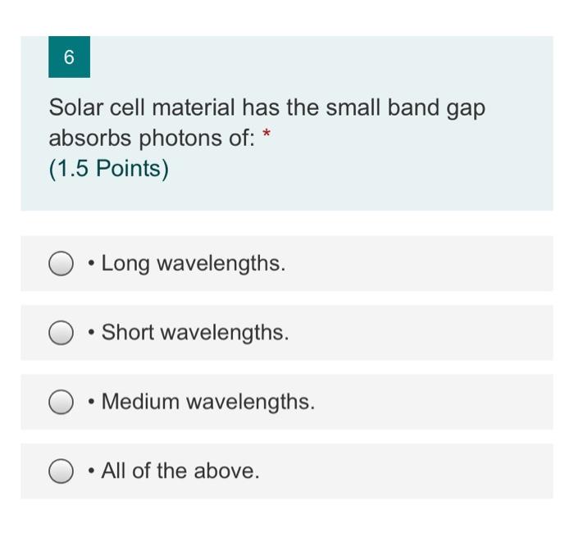Click empty space in All of the above row

[407, 471]
